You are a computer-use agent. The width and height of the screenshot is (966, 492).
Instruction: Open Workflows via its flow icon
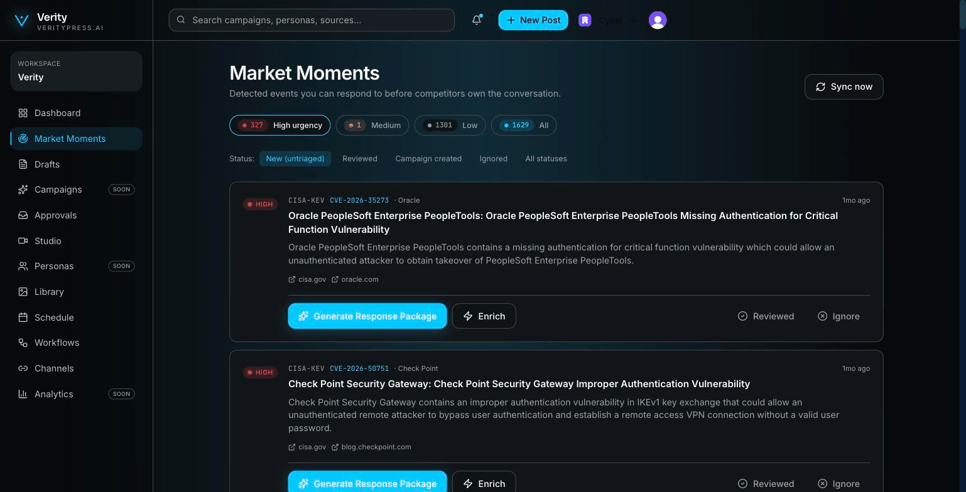coord(23,343)
